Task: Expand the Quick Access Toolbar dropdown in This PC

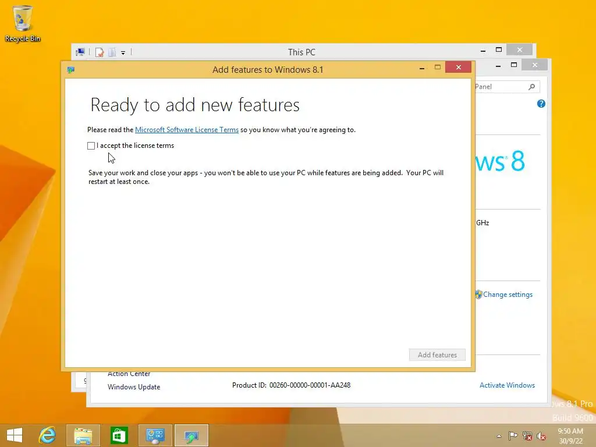Action: (x=123, y=53)
